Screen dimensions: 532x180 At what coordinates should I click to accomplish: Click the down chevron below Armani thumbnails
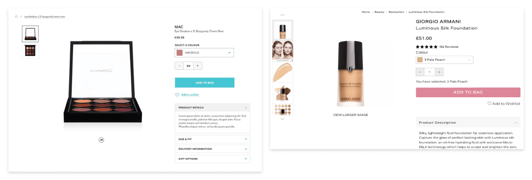283,119
